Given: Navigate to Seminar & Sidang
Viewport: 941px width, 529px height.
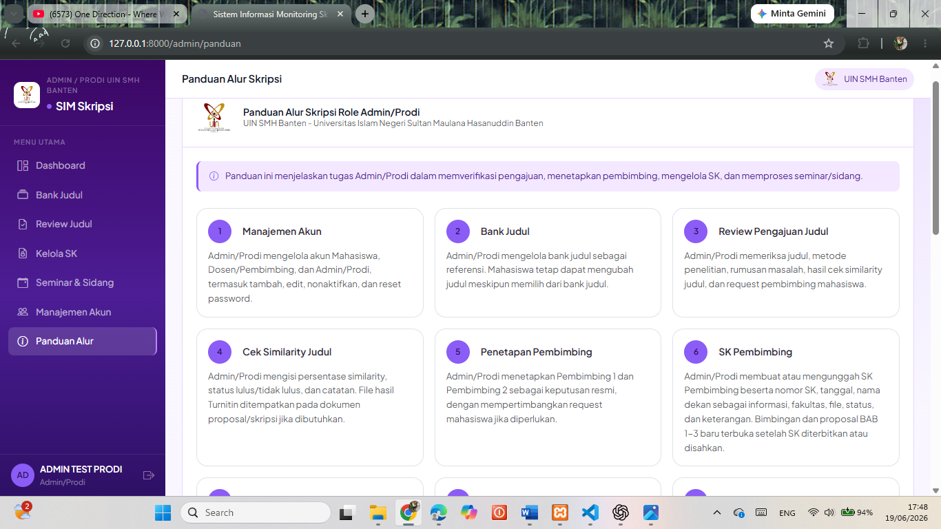Looking at the screenshot, I should 83,282.
